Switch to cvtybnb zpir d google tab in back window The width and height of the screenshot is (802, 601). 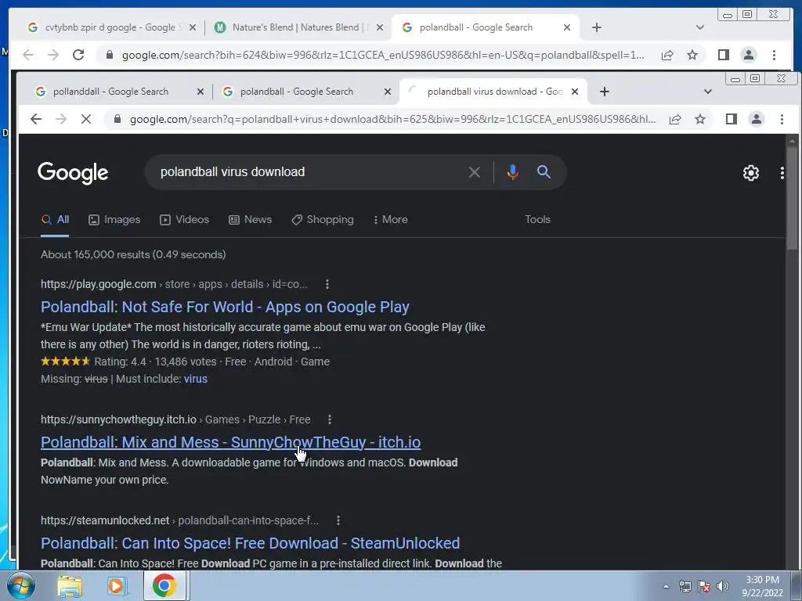pyautogui.click(x=110, y=27)
